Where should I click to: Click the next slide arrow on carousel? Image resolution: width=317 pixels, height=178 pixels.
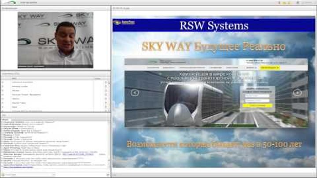298,93
